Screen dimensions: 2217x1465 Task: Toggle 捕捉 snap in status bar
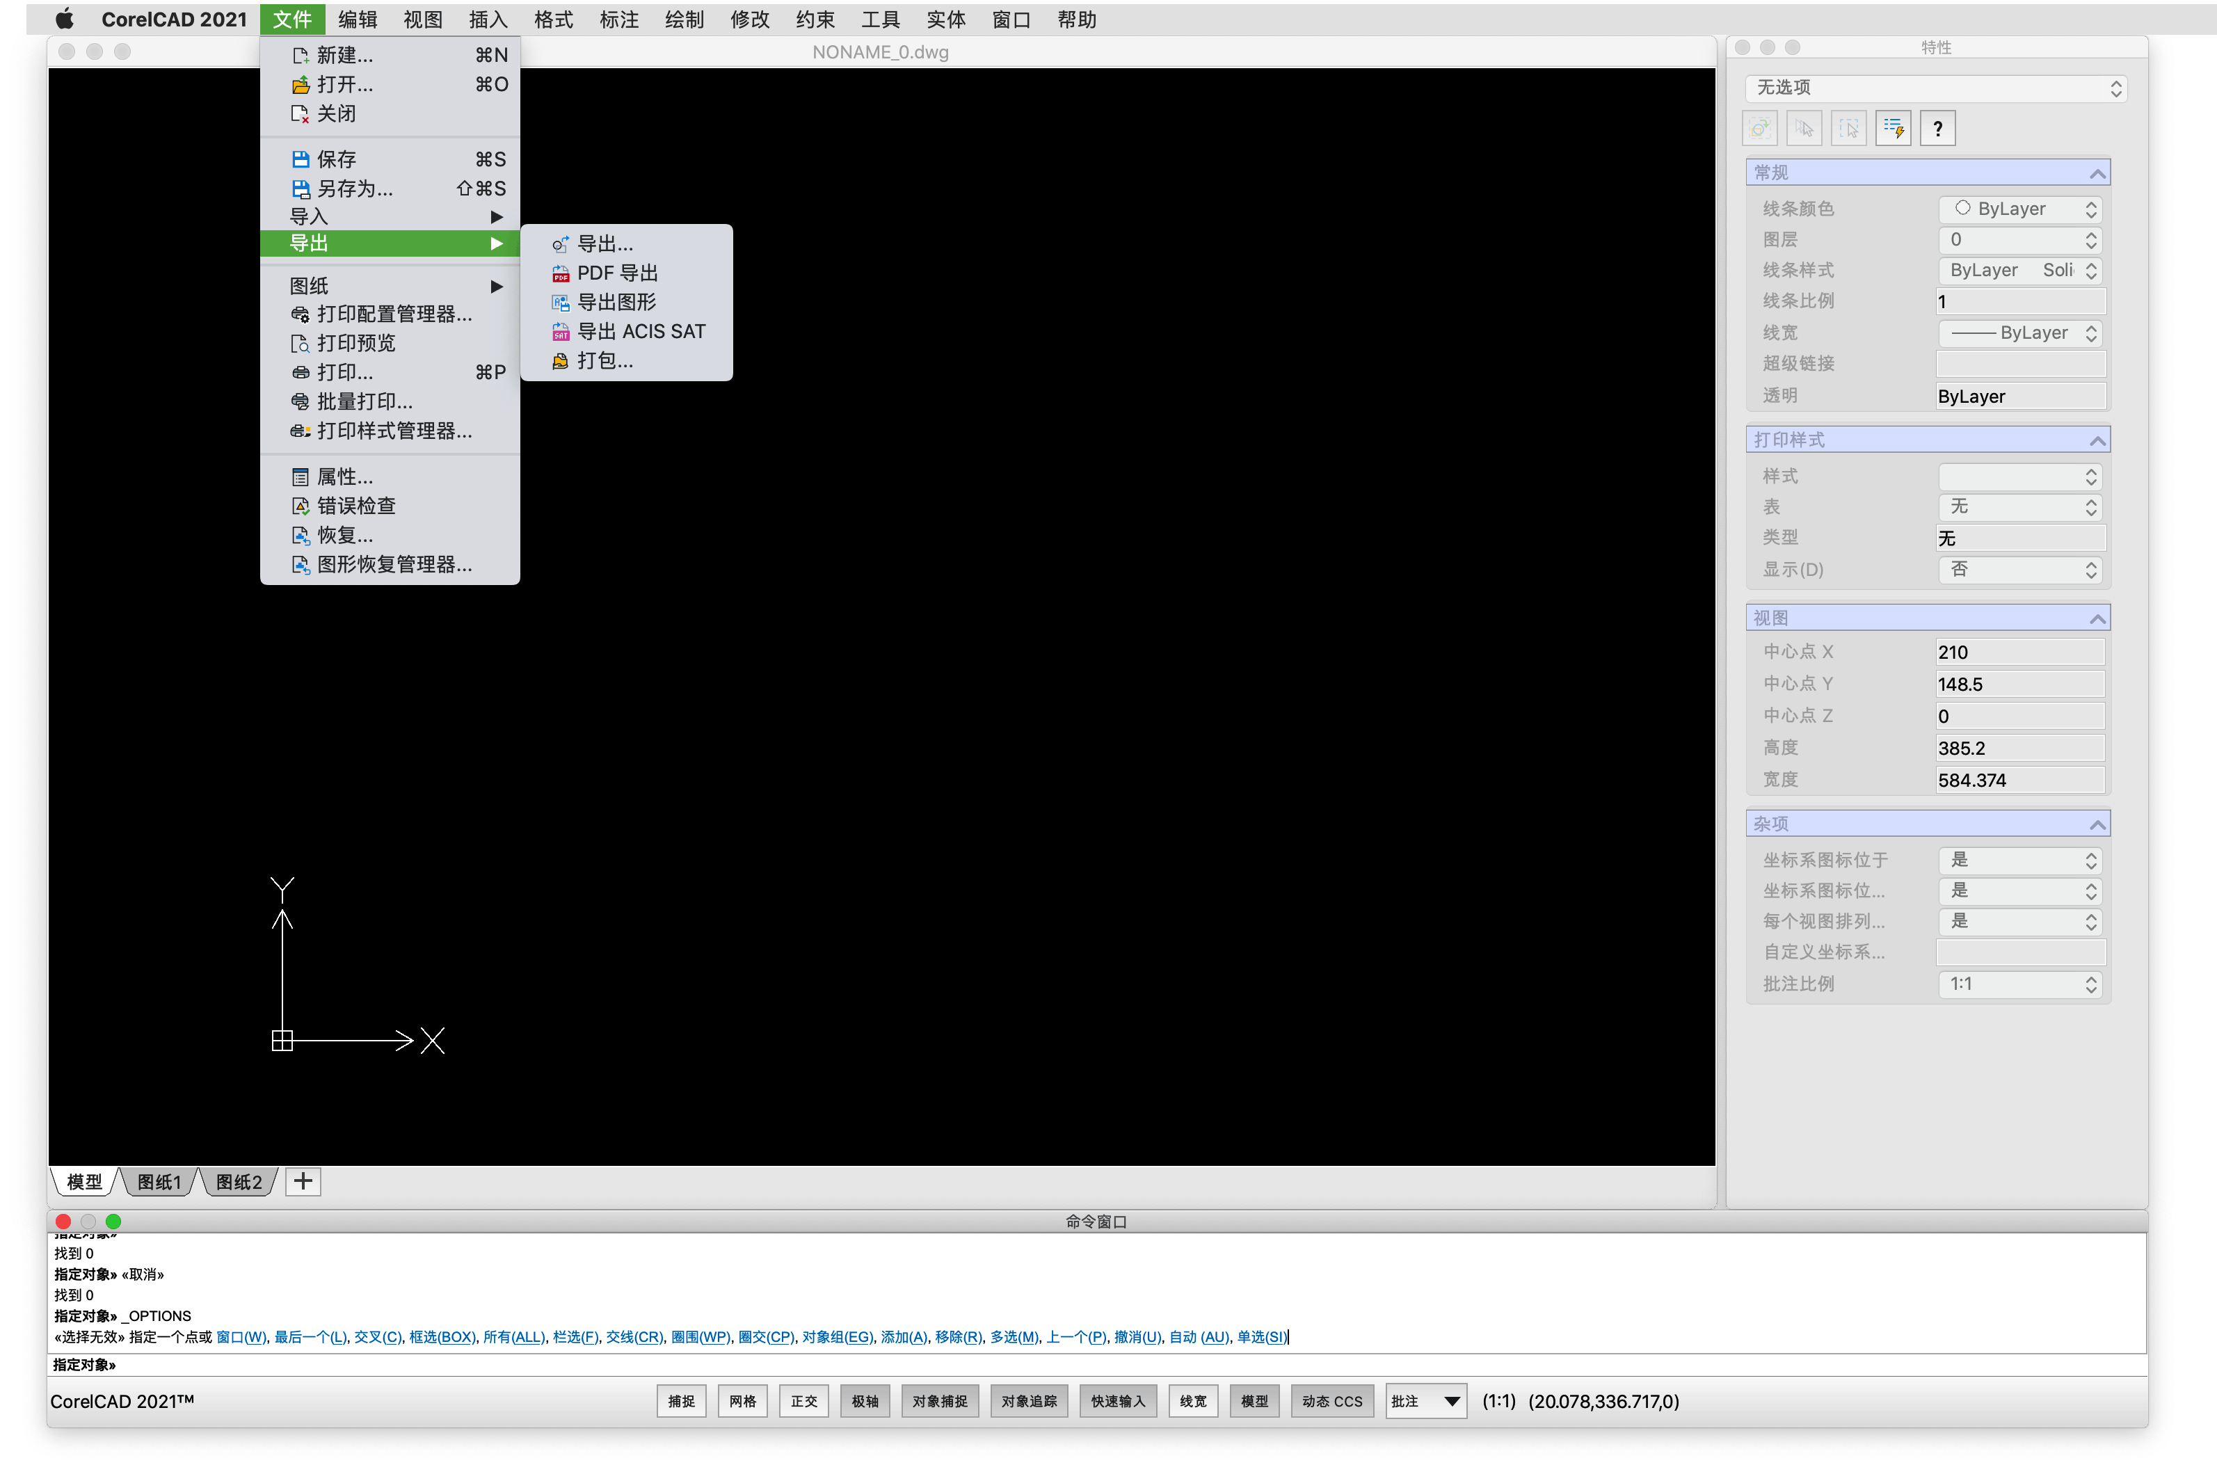tap(681, 1400)
